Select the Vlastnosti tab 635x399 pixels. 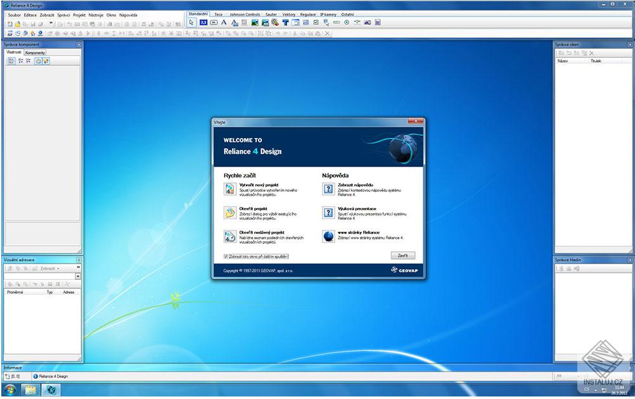click(14, 52)
